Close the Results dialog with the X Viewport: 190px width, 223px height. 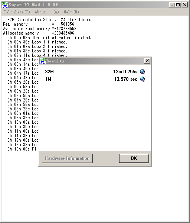pyautogui.click(x=147, y=61)
